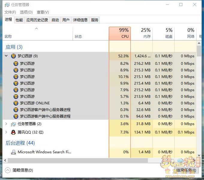Click the 216.2 MB memory value
The height and width of the screenshot is (180, 204).
[142, 64]
